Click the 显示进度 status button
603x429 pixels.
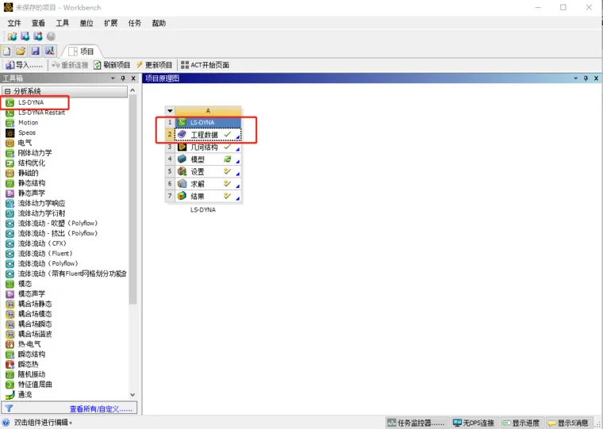(522, 423)
